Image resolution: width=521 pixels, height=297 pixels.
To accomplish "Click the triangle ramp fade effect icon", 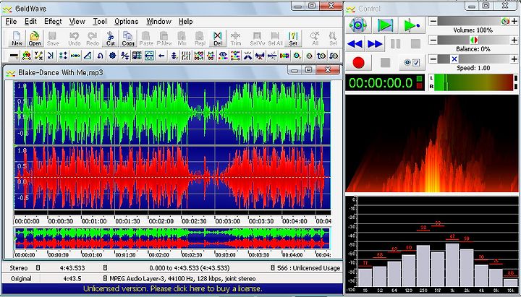I will click(88, 56).
